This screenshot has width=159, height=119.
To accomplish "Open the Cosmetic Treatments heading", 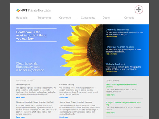I will click(117, 30).
